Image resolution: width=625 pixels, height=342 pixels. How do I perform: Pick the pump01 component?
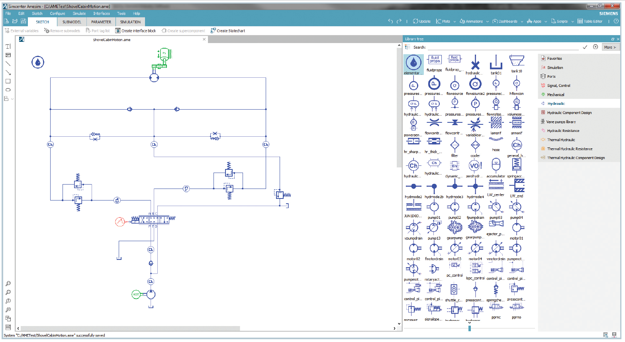pyautogui.click(x=434, y=210)
